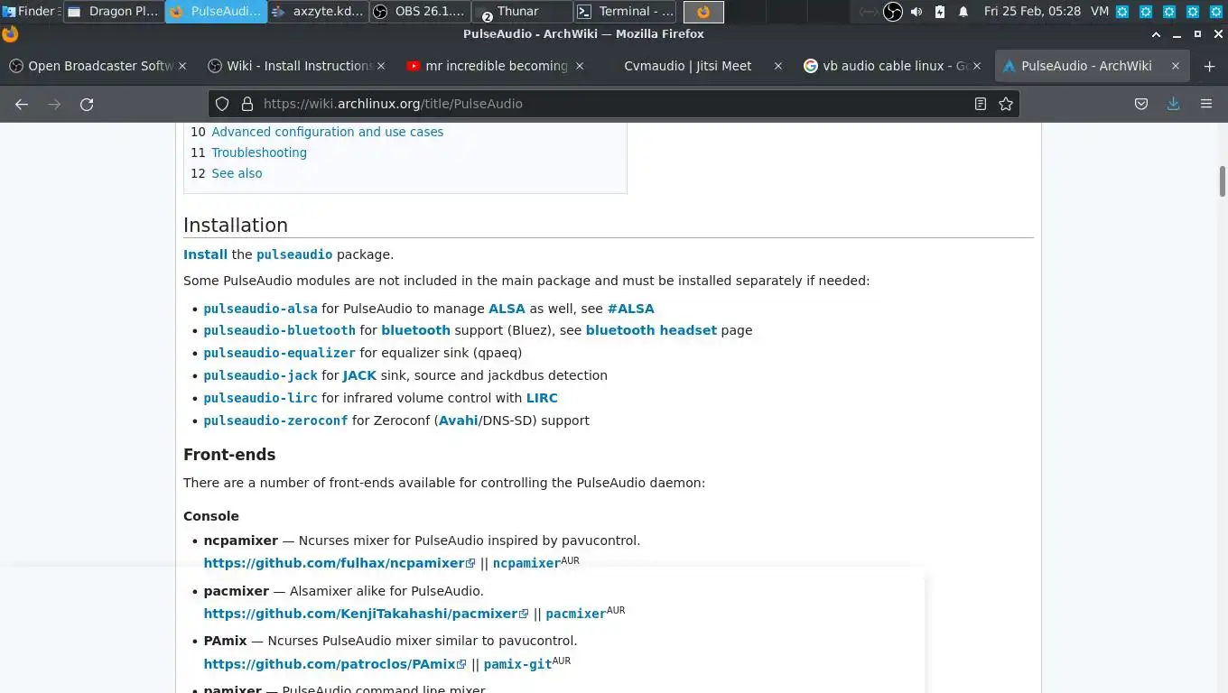The width and height of the screenshot is (1228, 693).
Task: Open the github fulhax/ncpamixer link
Action: point(339,563)
